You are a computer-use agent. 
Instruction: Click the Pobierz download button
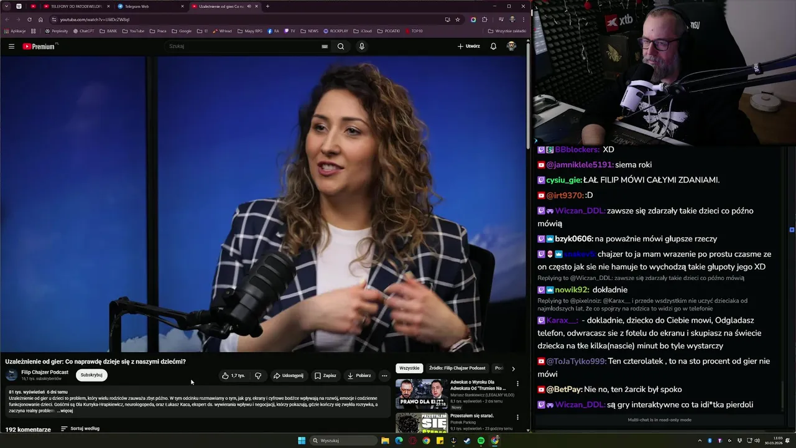point(359,376)
